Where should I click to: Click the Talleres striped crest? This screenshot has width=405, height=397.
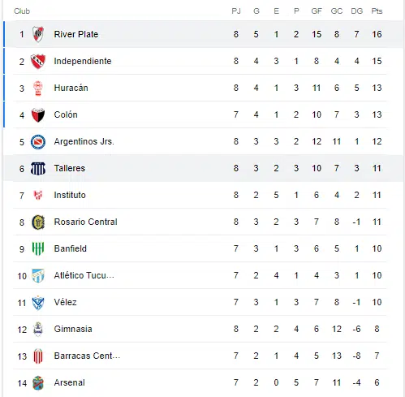click(38, 168)
